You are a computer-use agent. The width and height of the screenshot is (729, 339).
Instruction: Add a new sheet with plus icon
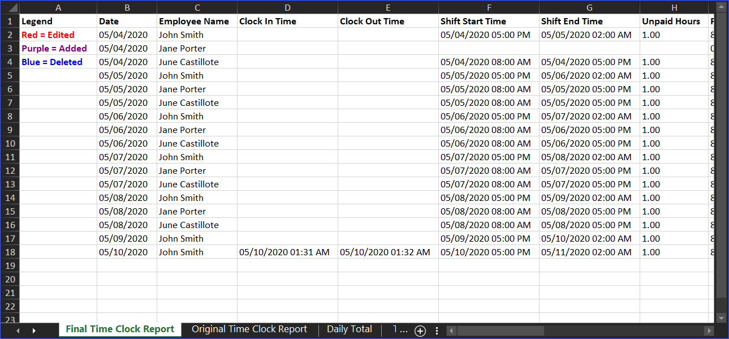[x=420, y=331]
